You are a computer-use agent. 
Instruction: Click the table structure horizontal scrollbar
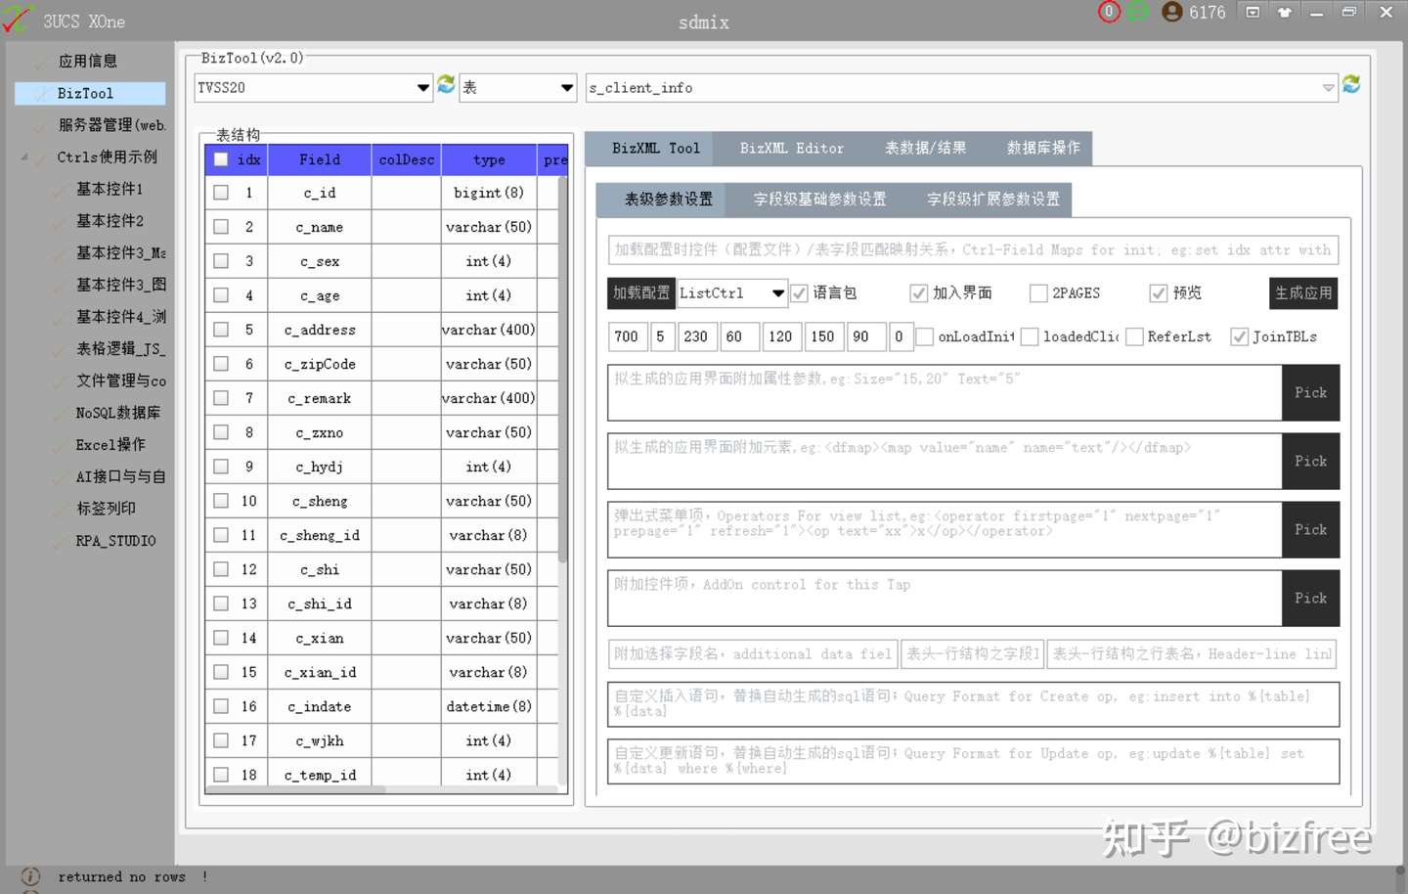coord(295,788)
